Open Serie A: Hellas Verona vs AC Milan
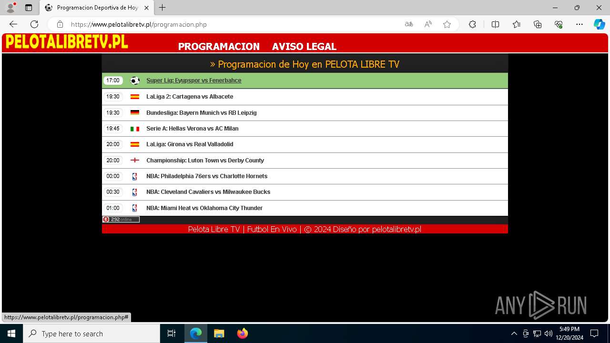The width and height of the screenshot is (610, 343). coord(193,129)
